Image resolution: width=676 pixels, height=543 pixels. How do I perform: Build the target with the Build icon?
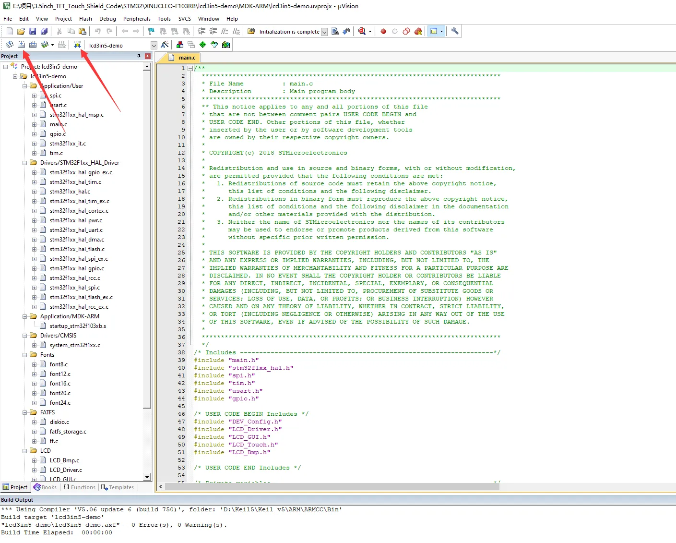coord(21,45)
